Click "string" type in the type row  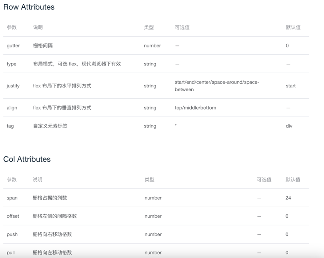tap(150, 64)
